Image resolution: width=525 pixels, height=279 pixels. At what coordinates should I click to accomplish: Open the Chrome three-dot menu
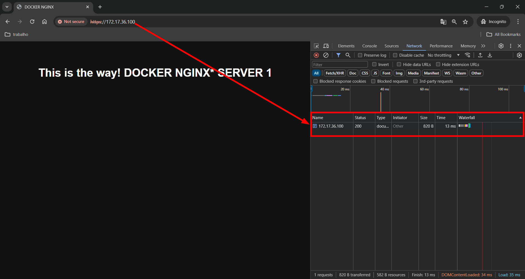(x=518, y=22)
